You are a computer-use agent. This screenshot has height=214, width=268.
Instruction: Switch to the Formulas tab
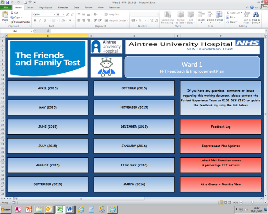[63, 8]
